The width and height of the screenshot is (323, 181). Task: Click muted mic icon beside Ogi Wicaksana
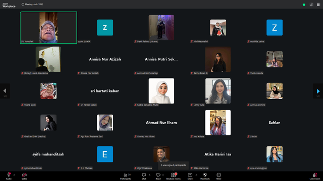[x=135, y=168]
